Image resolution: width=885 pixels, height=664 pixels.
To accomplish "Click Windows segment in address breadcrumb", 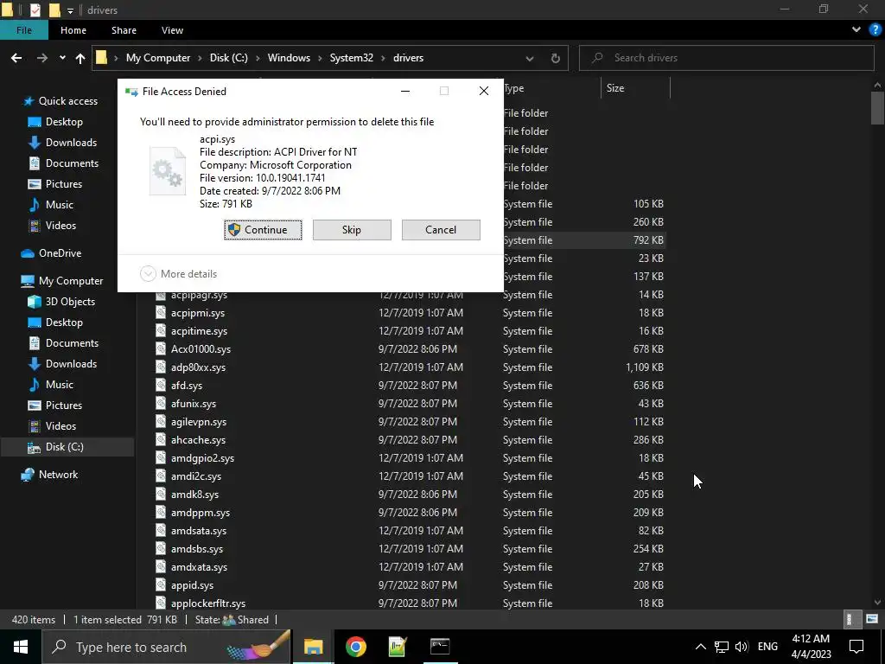I will coord(289,58).
